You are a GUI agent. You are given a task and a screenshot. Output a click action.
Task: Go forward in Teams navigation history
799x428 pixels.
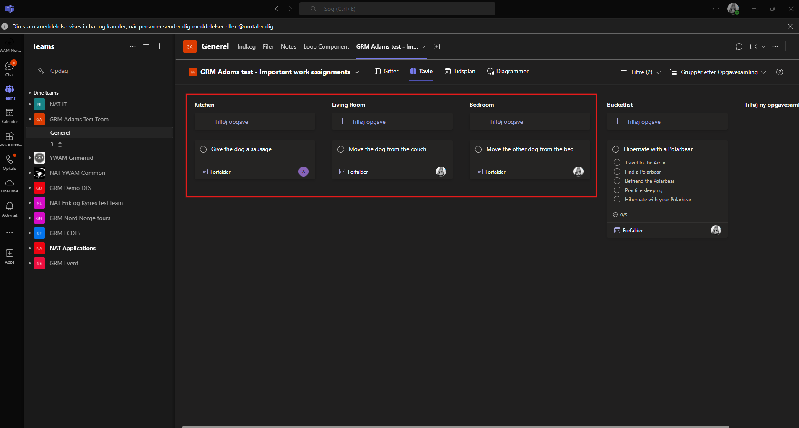tap(290, 9)
